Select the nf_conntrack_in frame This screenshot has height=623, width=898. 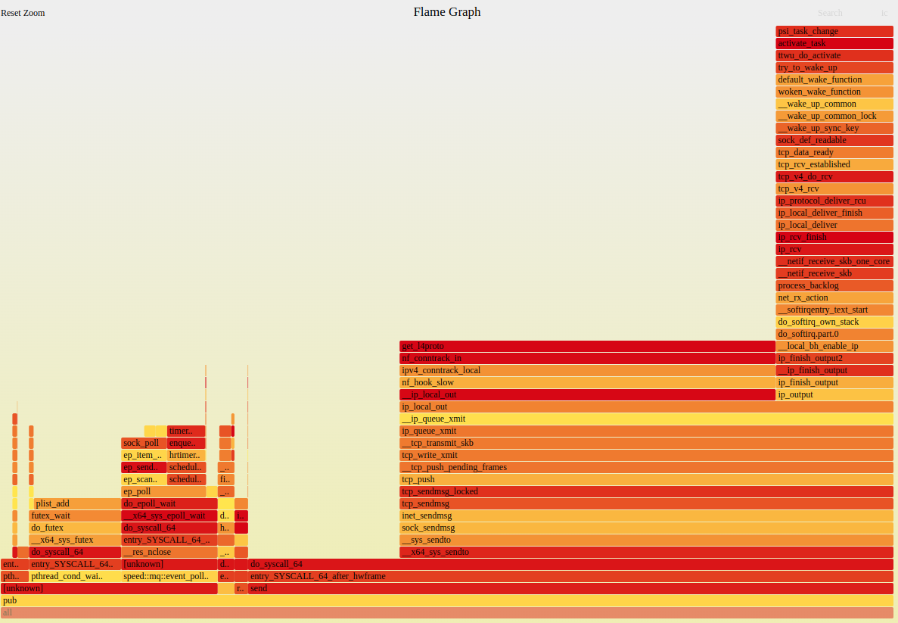[x=587, y=358]
